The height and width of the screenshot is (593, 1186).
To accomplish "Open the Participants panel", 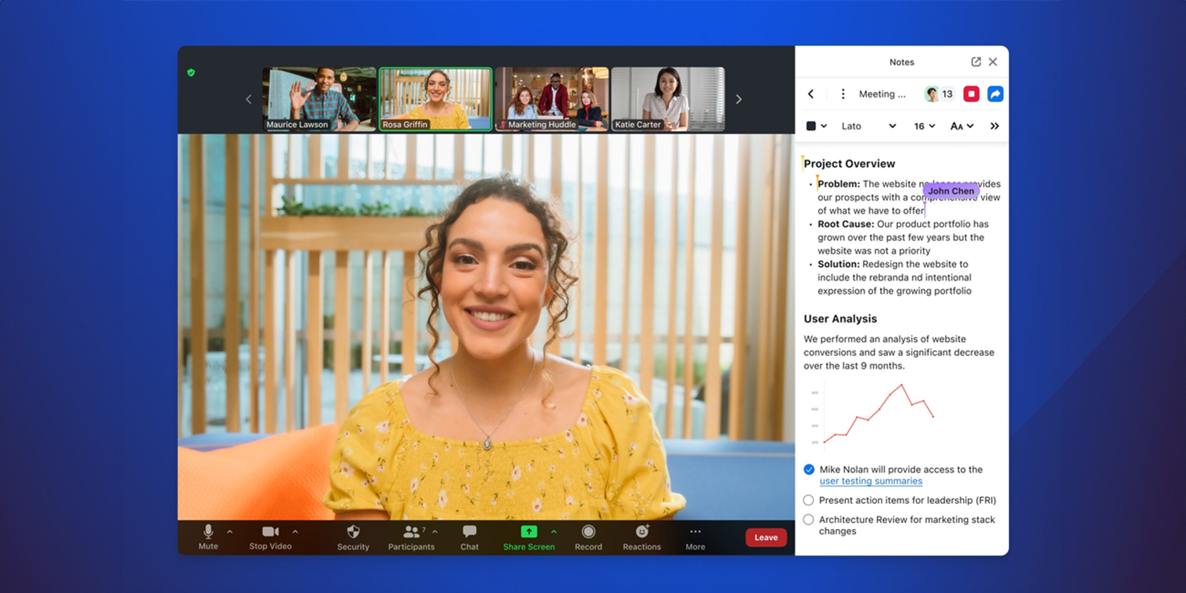I will [x=411, y=537].
